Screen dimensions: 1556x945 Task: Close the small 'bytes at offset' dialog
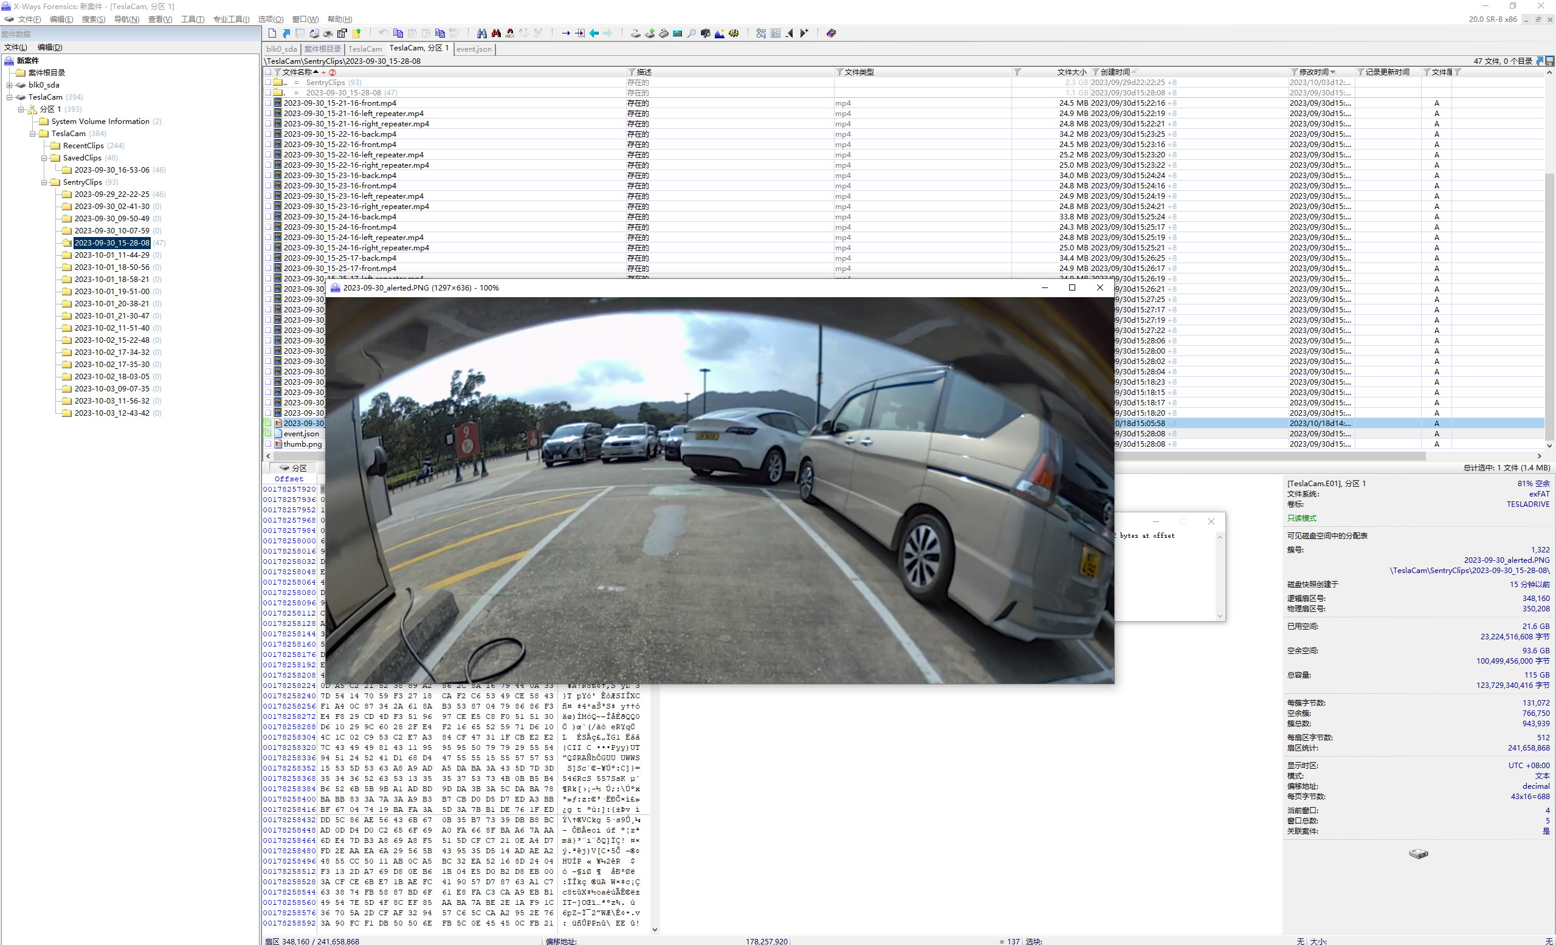point(1211,521)
